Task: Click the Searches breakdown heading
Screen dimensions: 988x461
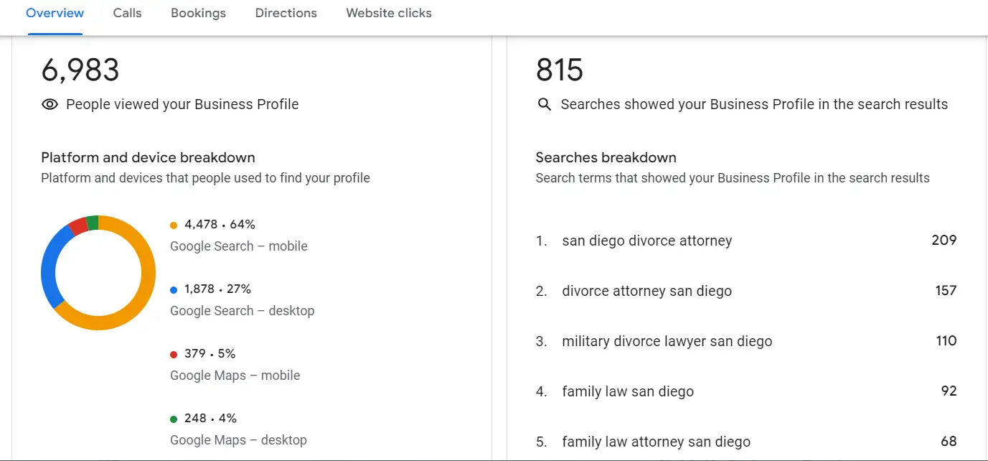Action: [x=606, y=157]
